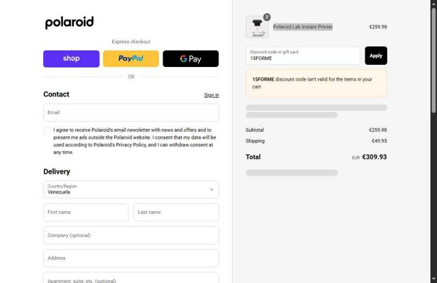Screen dimensions: 437x283
Task: Pay with Shop Pay express button
Action: pyautogui.click(x=71, y=59)
